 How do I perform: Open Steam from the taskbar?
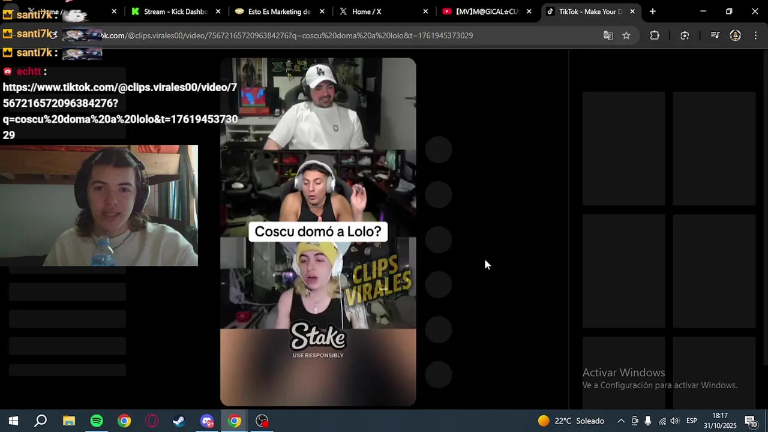tap(179, 421)
